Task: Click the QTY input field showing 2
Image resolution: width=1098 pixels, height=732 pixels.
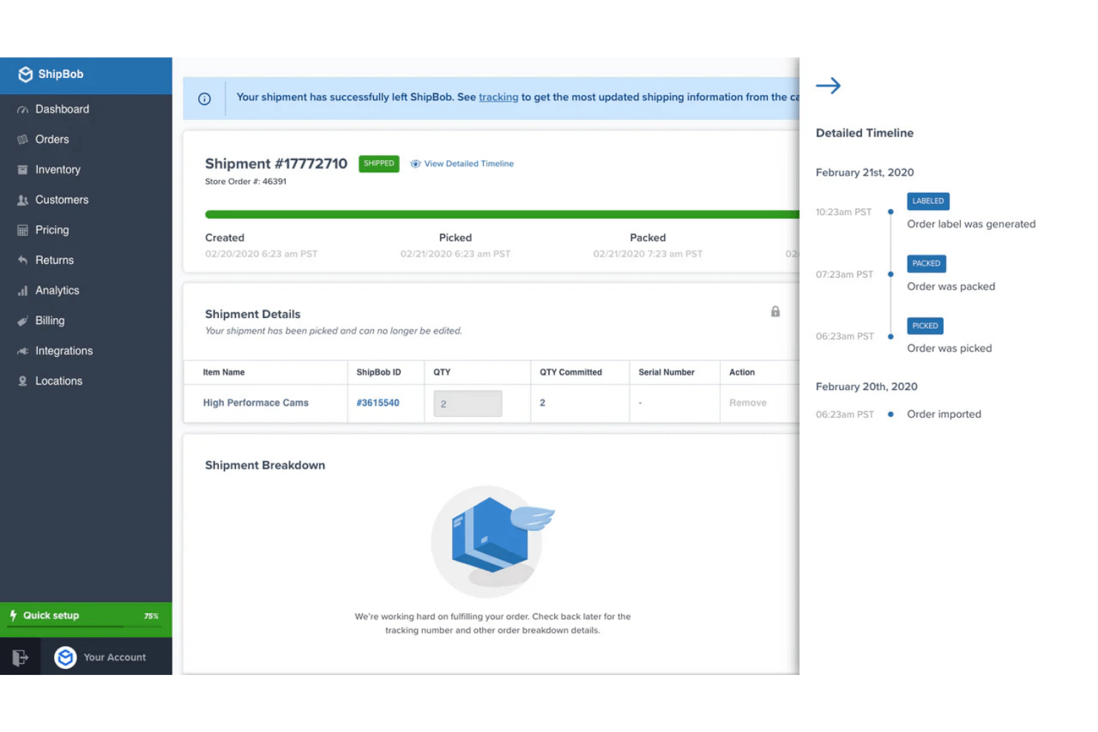Action: tap(468, 403)
